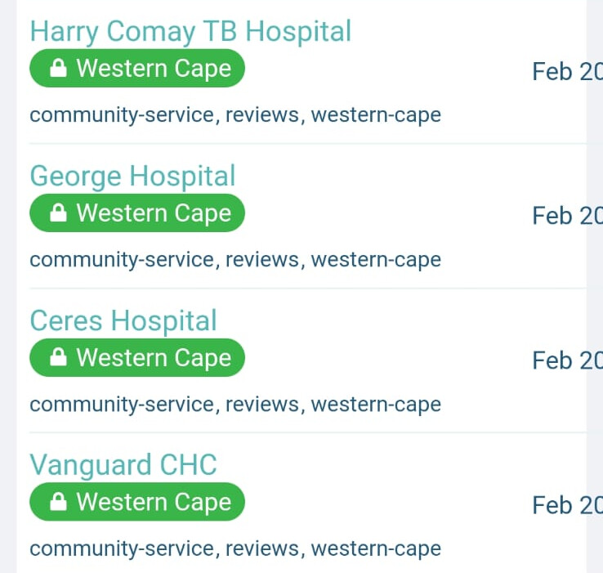Click western-cape tag under George Hospital

click(x=376, y=260)
